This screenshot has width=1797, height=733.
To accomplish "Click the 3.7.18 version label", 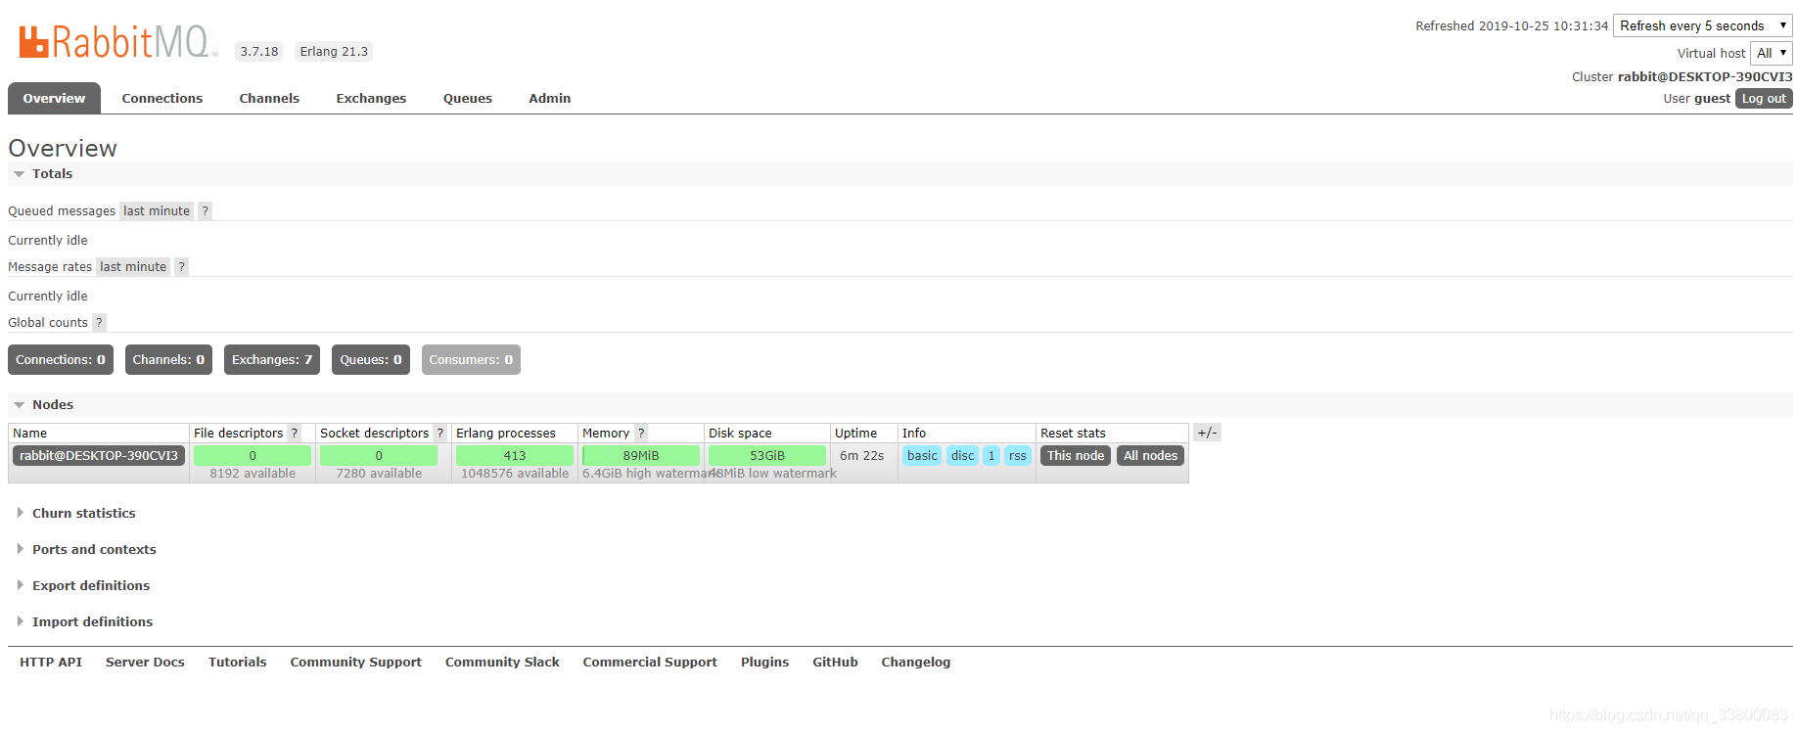I will (259, 52).
